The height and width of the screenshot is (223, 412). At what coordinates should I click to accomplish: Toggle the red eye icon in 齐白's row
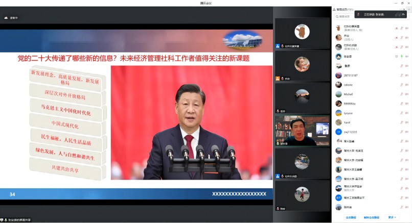click(x=396, y=37)
